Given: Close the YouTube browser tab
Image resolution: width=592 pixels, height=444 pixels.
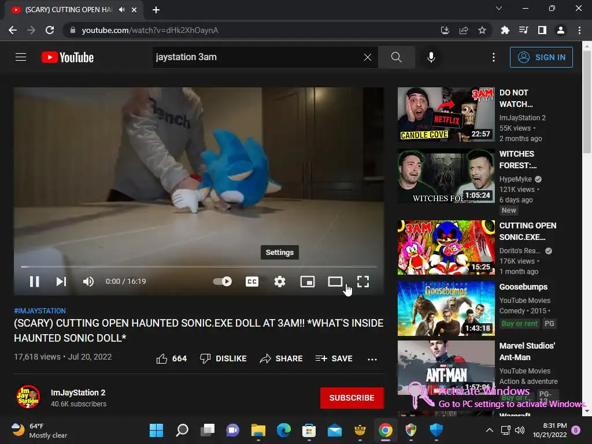Looking at the screenshot, I should (134, 10).
